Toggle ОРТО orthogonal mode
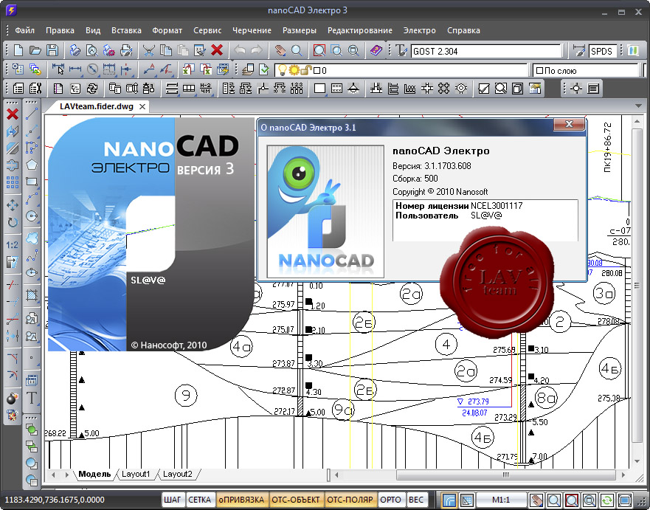Viewport: 650px width, 510px height. (x=390, y=500)
